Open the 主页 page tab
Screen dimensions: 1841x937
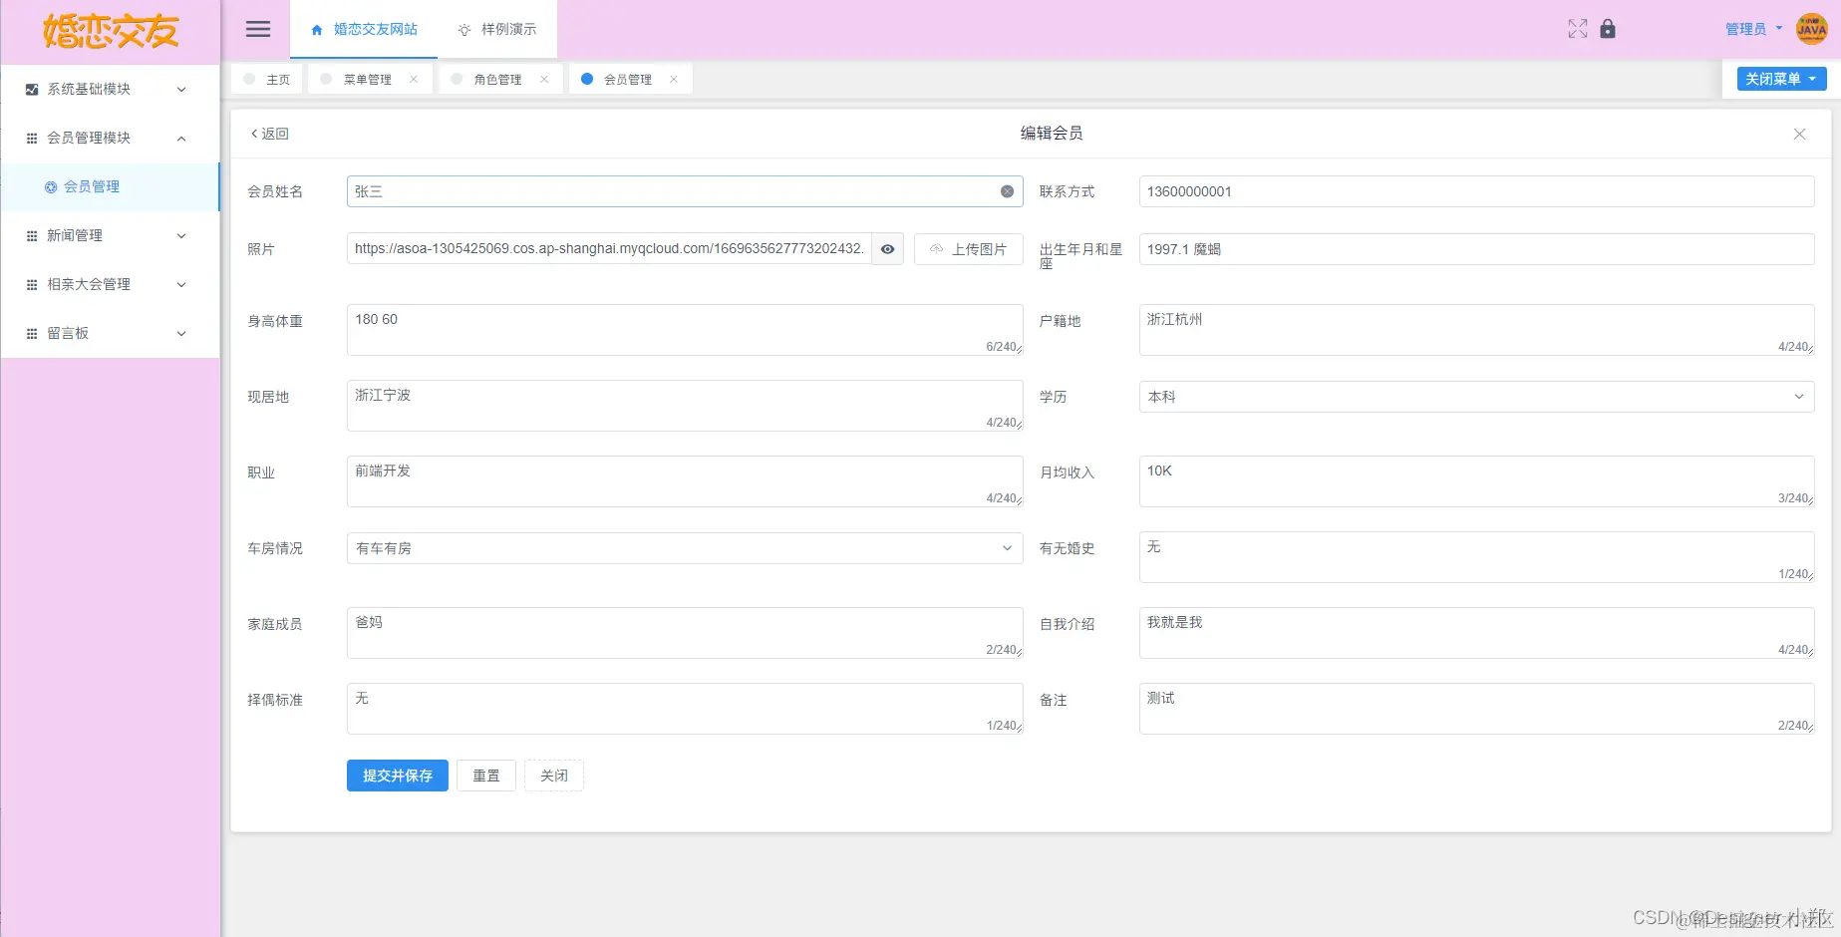point(266,79)
